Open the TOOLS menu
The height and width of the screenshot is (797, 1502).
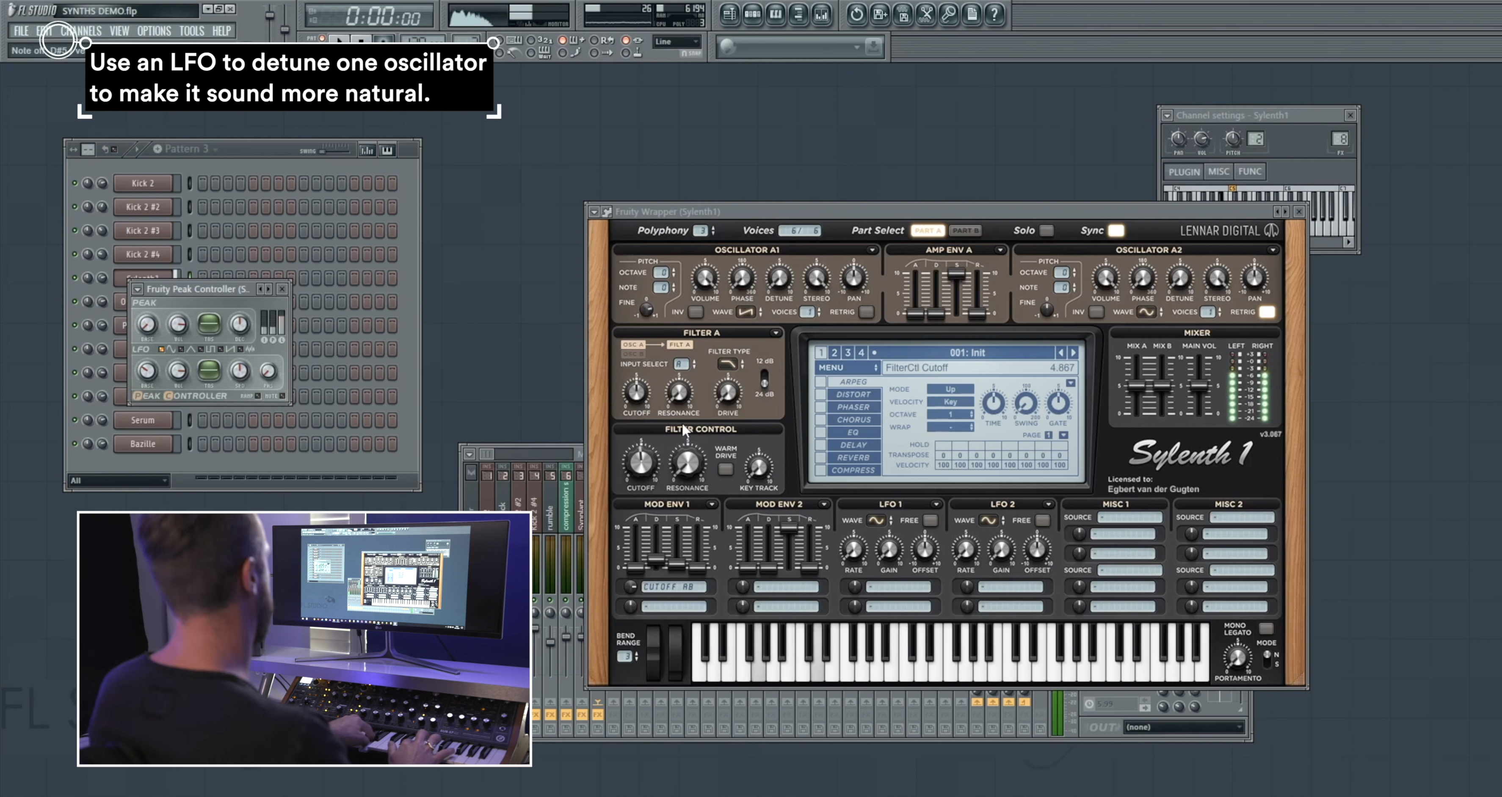[x=191, y=31]
